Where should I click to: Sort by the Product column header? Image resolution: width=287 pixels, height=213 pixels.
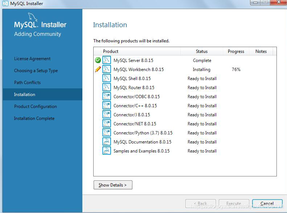140,51
